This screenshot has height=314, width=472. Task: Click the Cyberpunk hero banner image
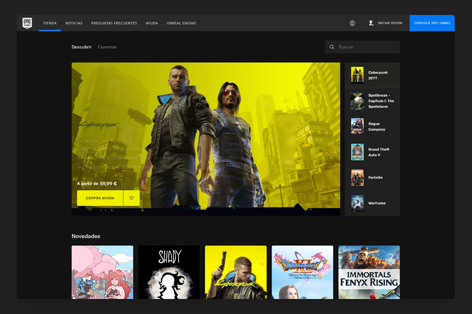(x=206, y=139)
